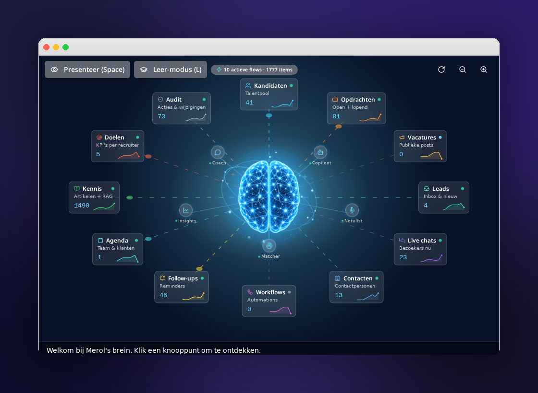The image size is (538, 393).
Task: Select the Leads card value 4
Action: 426,206
